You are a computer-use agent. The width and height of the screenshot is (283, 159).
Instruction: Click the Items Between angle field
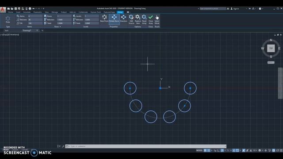[x=35, y=19]
